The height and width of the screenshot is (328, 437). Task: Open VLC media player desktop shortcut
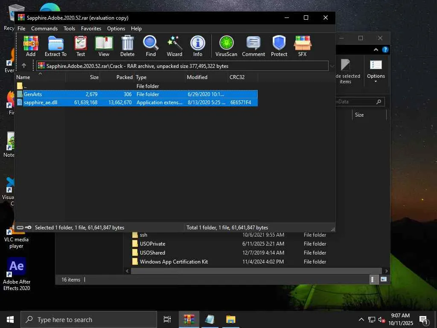click(x=16, y=234)
